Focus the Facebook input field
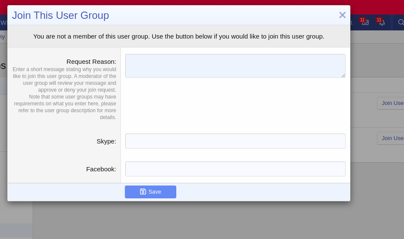 (x=235, y=169)
